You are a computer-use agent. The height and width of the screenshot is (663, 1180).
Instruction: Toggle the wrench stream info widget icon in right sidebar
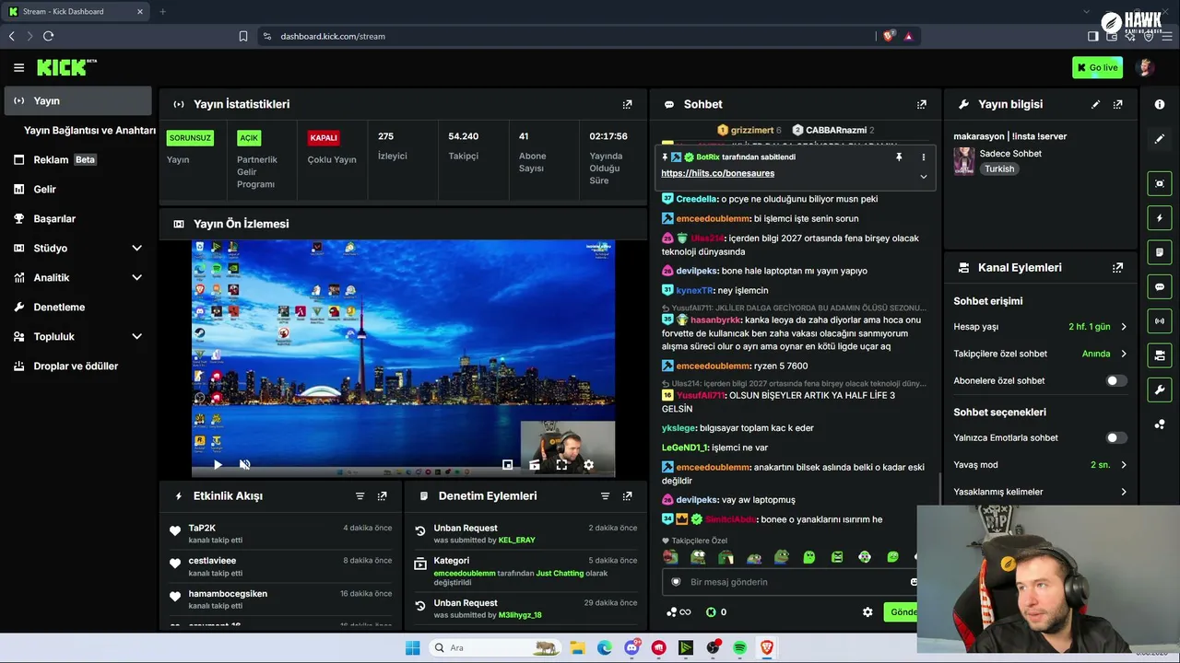click(x=1160, y=390)
